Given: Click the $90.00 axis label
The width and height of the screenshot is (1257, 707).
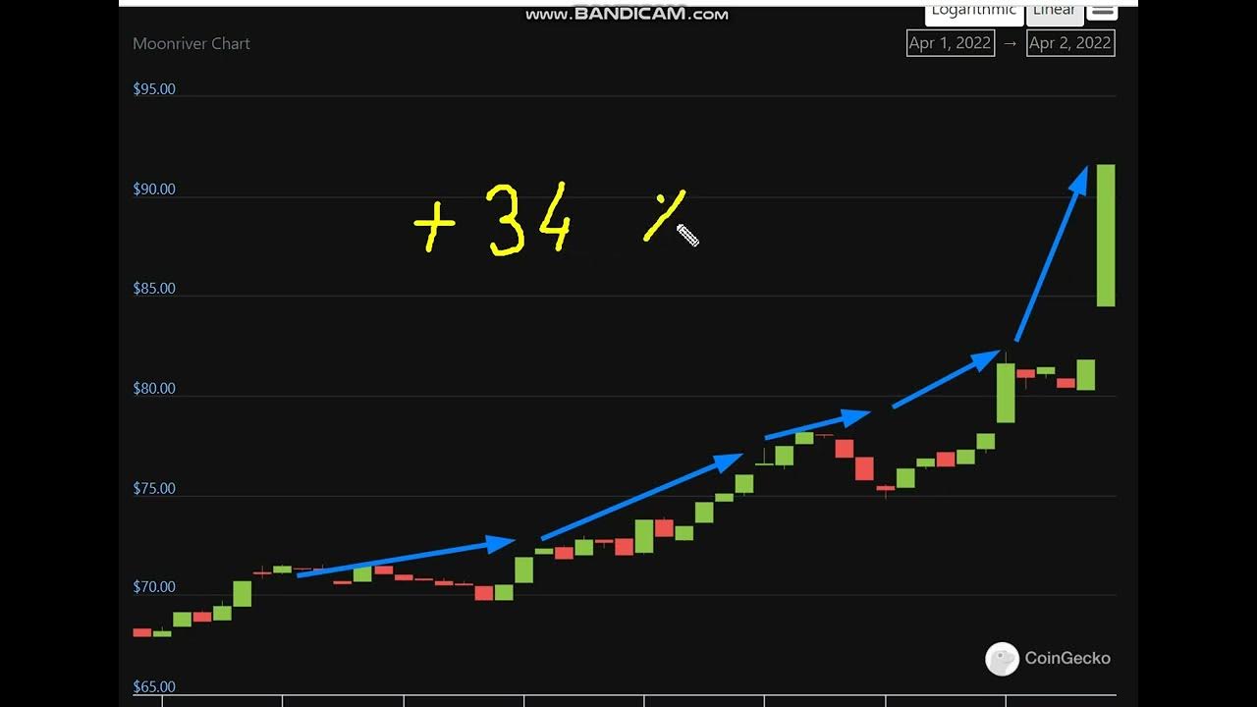Looking at the screenshot, I should (154, 190).
